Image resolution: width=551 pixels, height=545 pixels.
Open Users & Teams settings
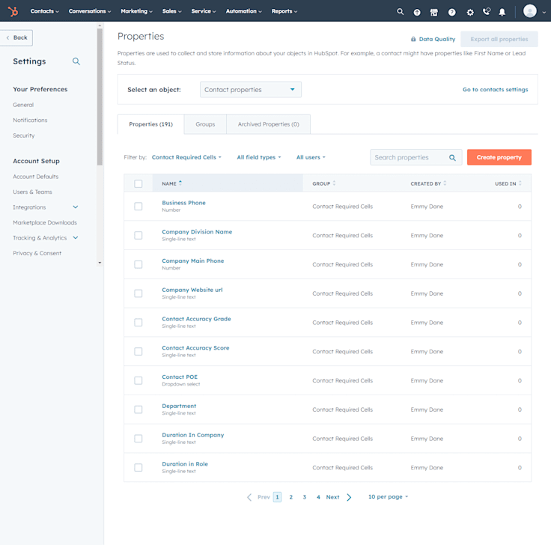[x=32, y=192]
